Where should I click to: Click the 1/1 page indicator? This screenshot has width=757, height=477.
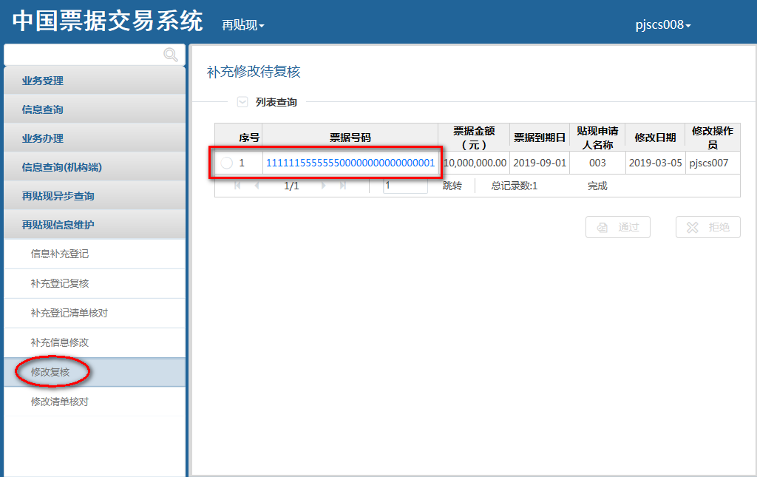tap(291, 186)
